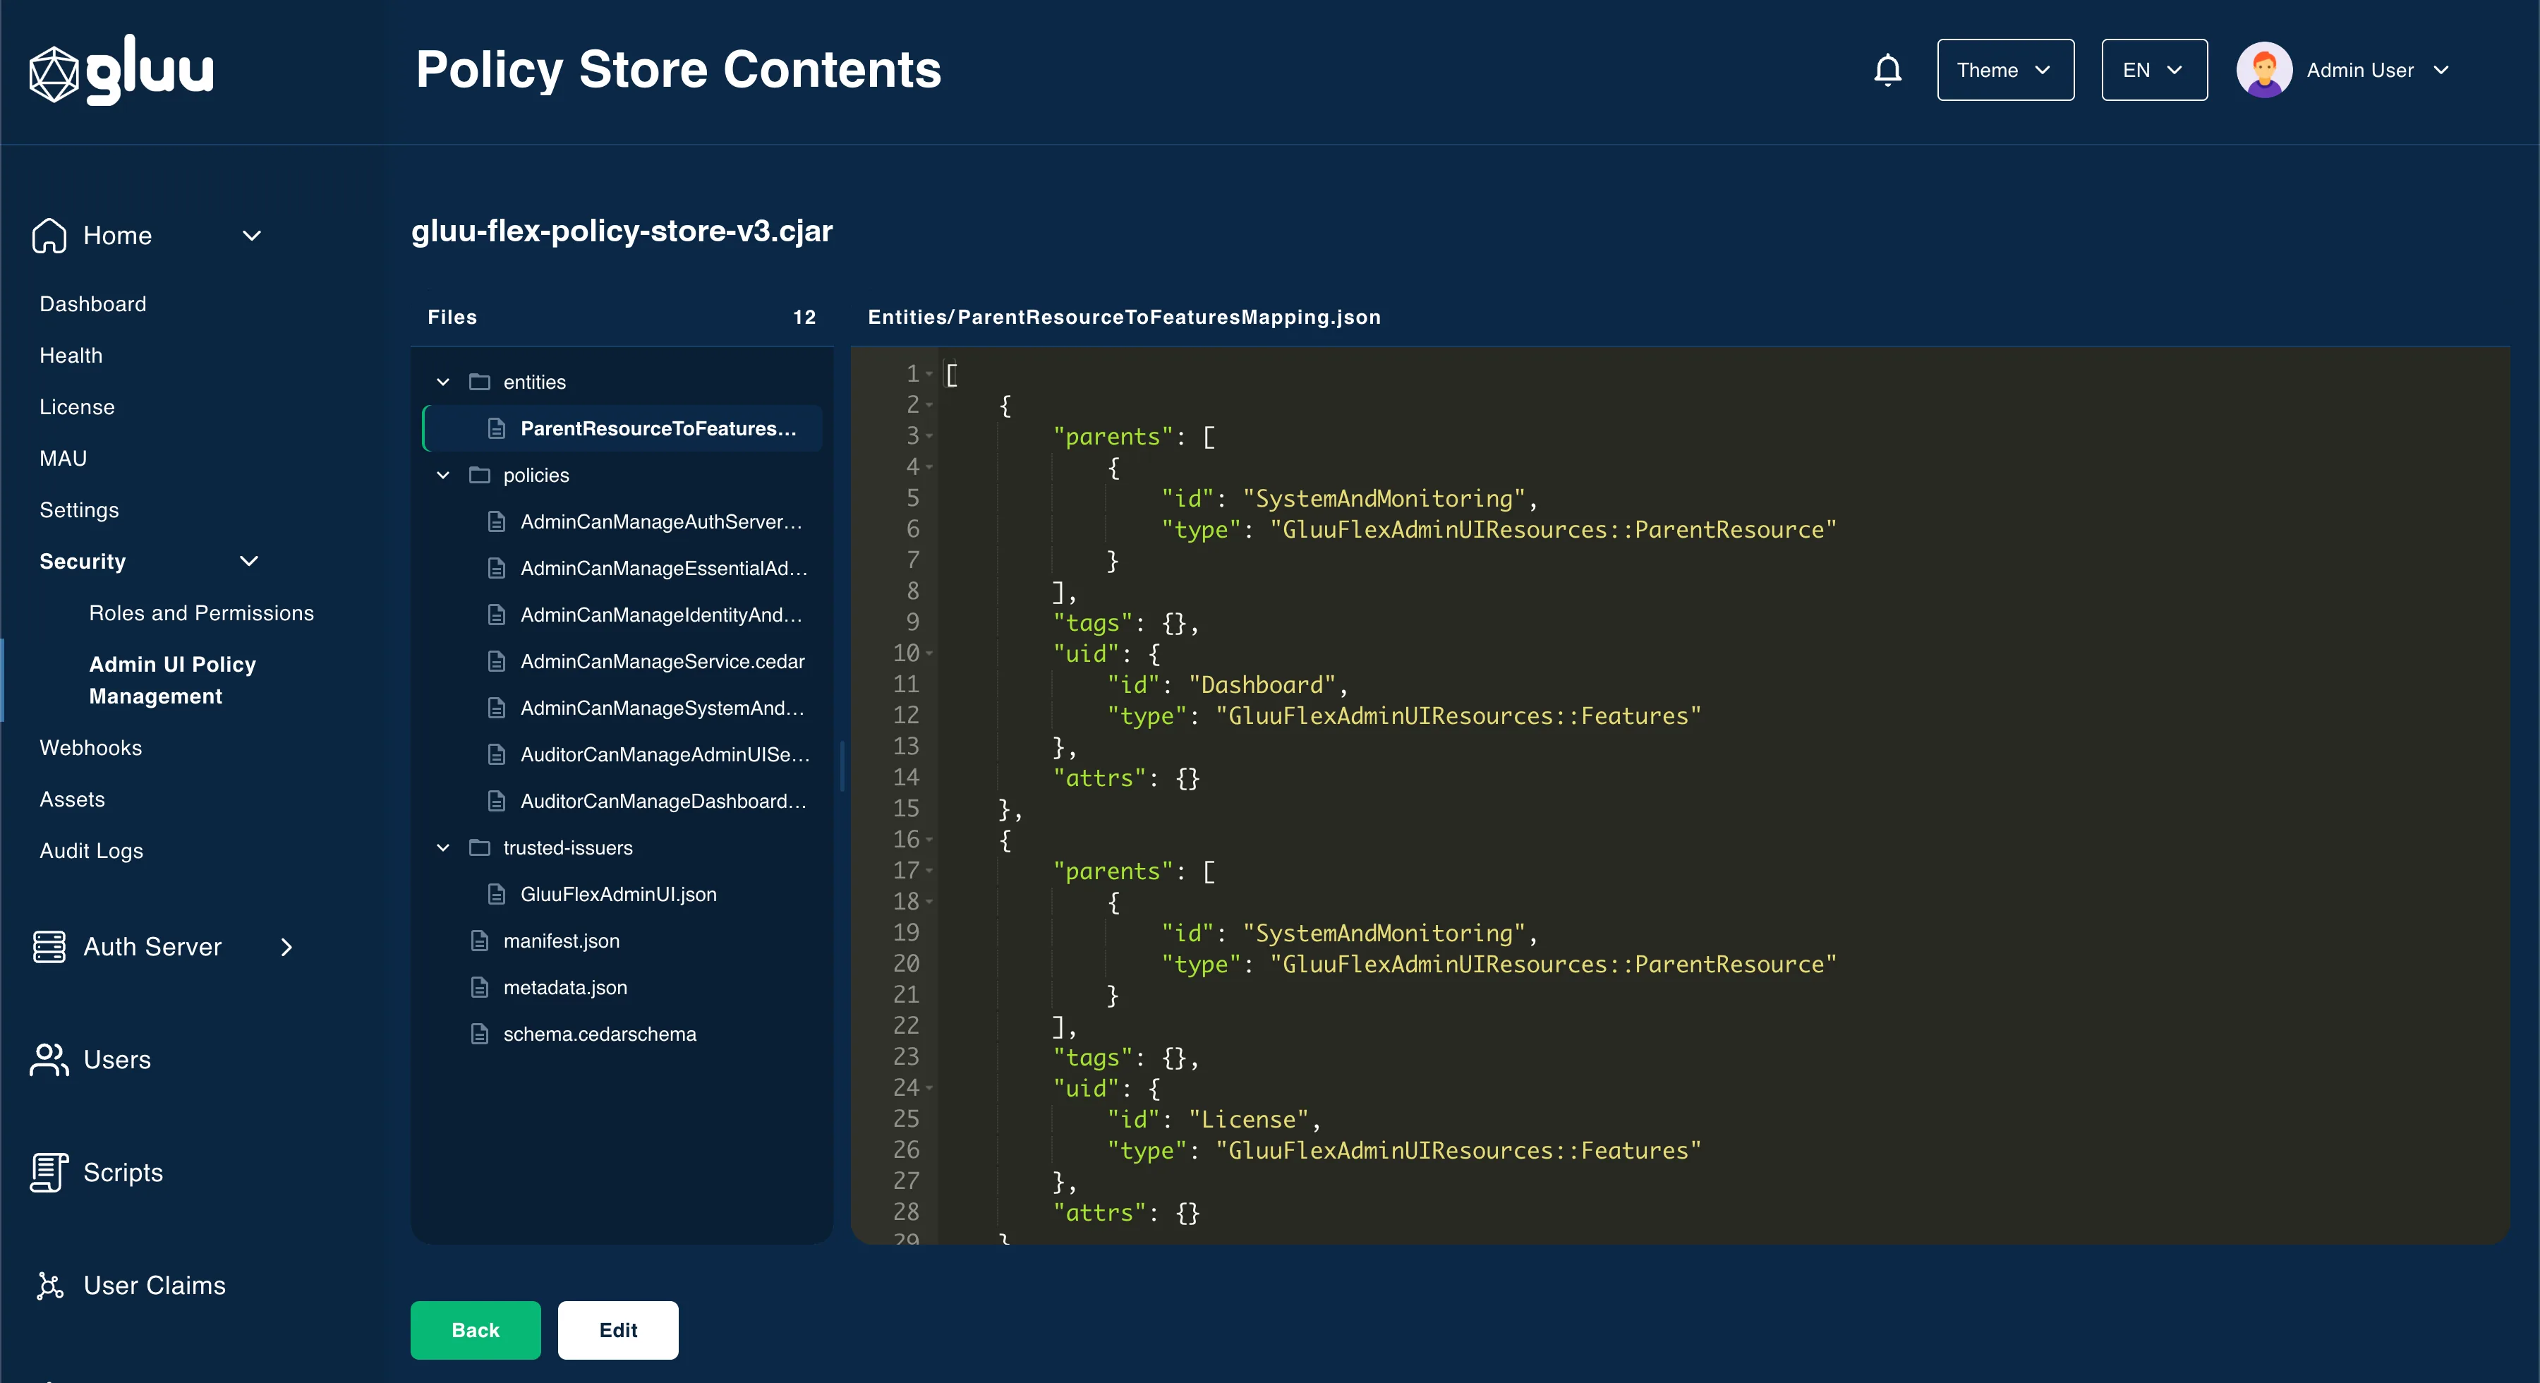
Task: Open Audit Logs
Action: point(92,850)
